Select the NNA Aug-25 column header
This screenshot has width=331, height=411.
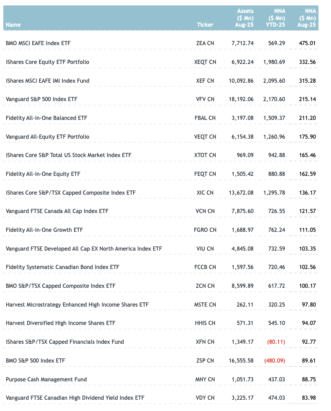pos(308,18)
